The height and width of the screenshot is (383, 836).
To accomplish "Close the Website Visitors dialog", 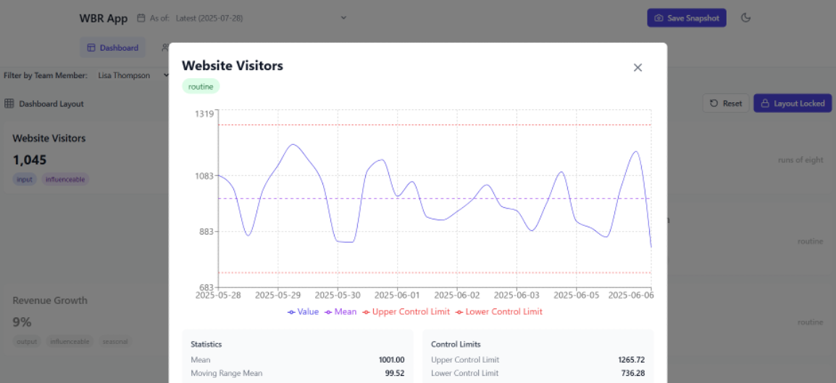I will coord(638,67).
